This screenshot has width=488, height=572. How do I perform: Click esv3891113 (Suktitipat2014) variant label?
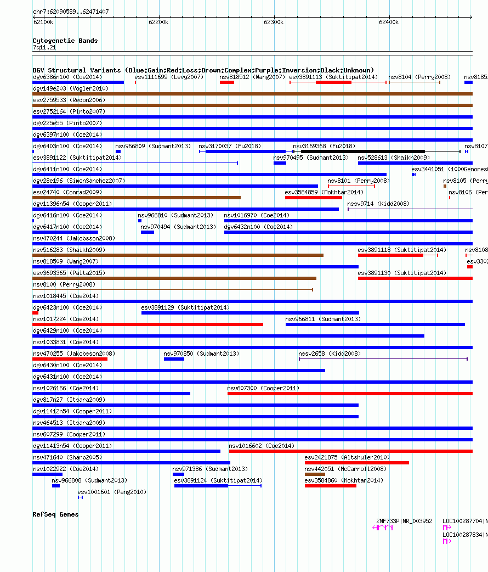pos(333,77)
